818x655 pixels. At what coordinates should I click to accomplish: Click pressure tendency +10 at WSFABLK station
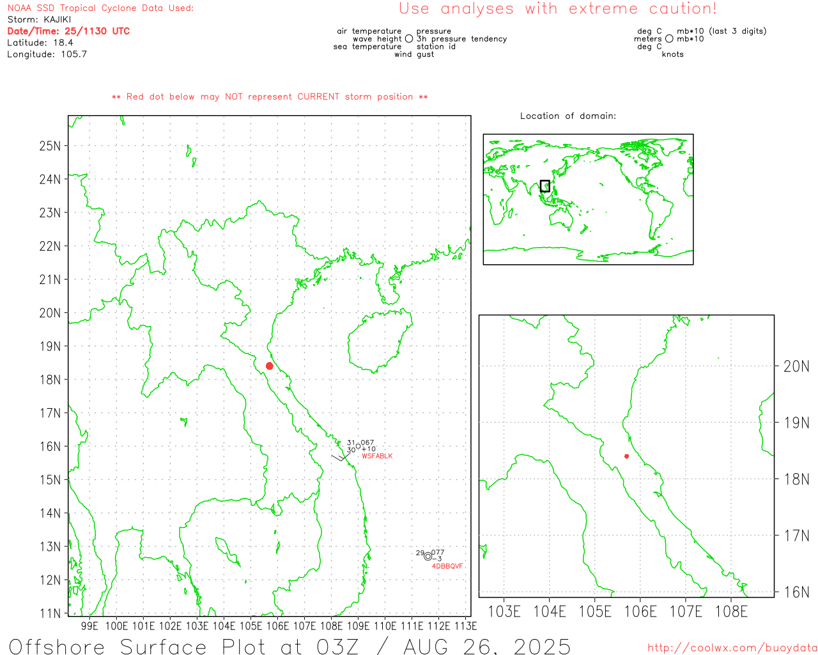click(369, 449)
